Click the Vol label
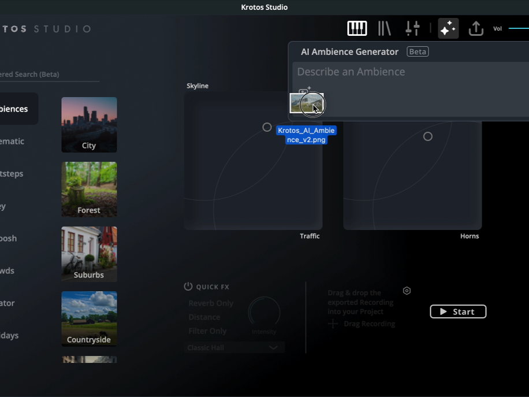This screenshot has height=397, width=529. (x=498, y=29)
